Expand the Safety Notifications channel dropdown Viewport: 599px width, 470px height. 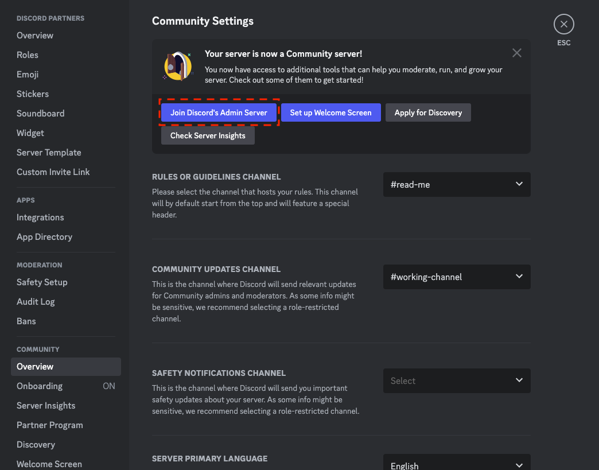click(x=457, y=381)
